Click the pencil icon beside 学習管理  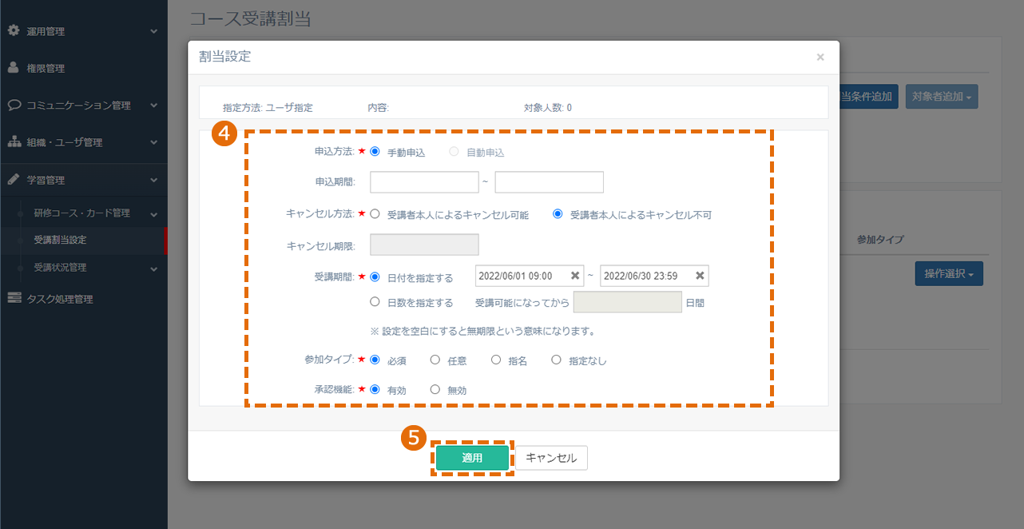(13, 180)
